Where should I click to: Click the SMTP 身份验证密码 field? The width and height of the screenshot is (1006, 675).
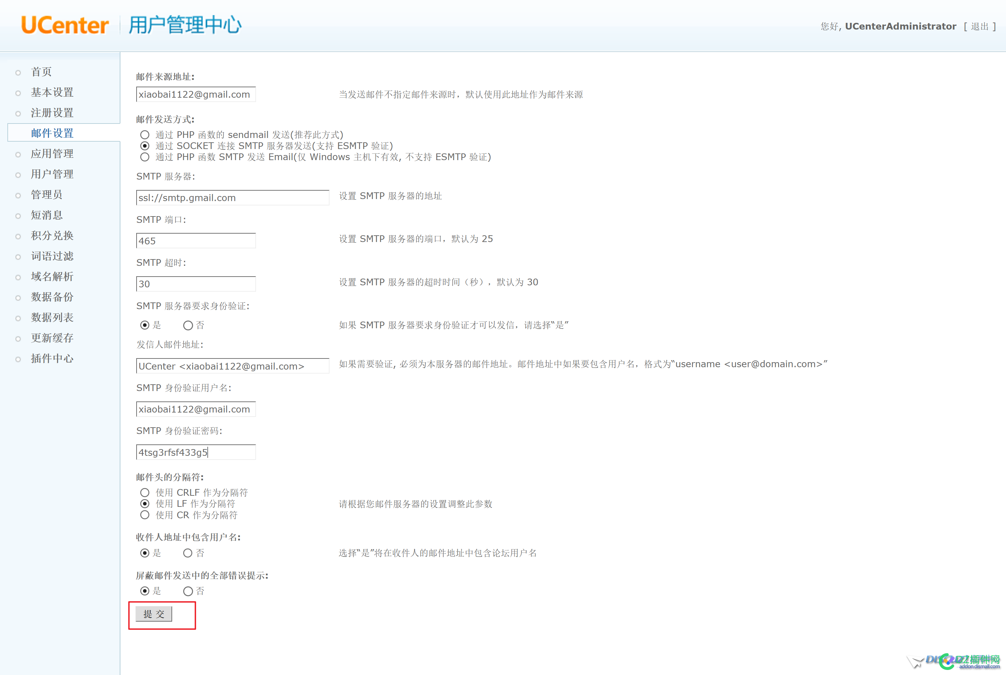196,452
